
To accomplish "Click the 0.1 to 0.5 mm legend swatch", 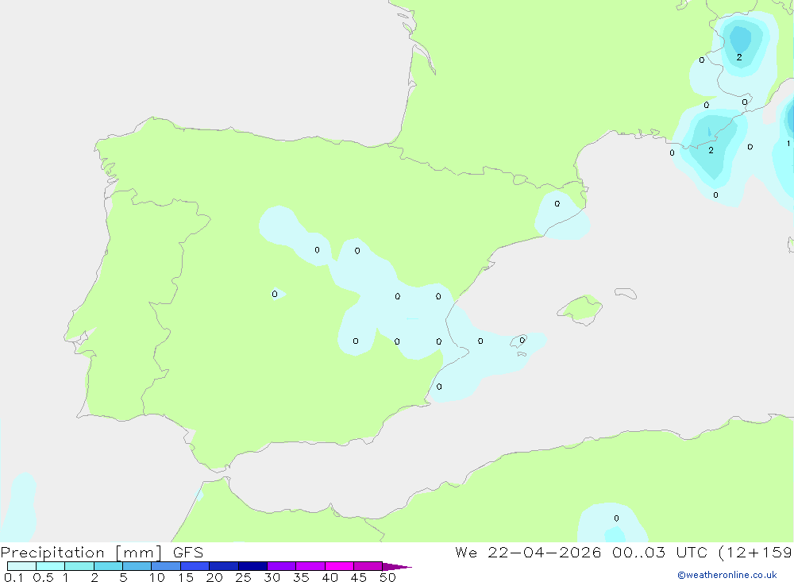I will click(x=21, y=566).
